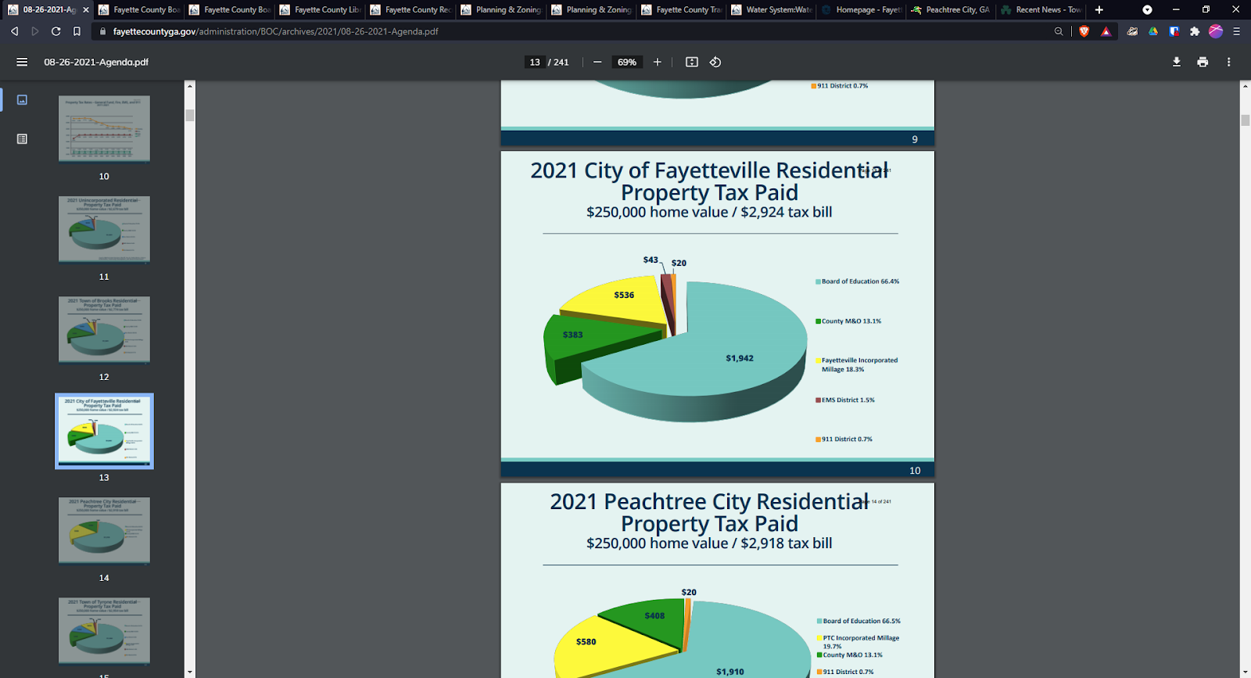Screen dimensions: 1251x678
Task: Zoom out of the PDF
Action: pyautogui.click(x=597, y=62)
